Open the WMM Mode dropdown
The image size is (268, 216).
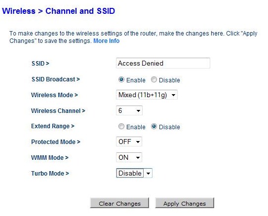coord(129,157)
